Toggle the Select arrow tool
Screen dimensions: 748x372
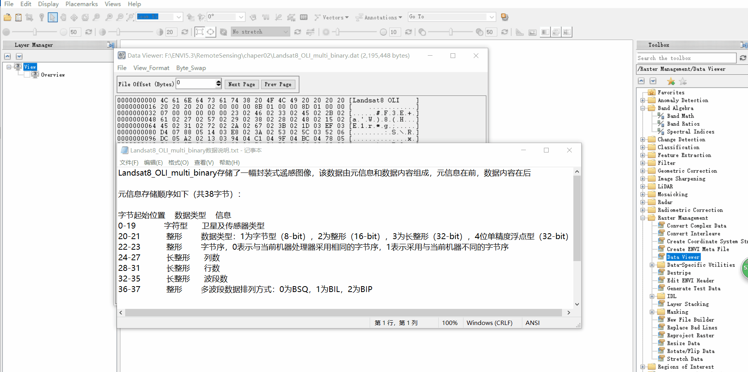pyautogui.click(x=53, y=17)
